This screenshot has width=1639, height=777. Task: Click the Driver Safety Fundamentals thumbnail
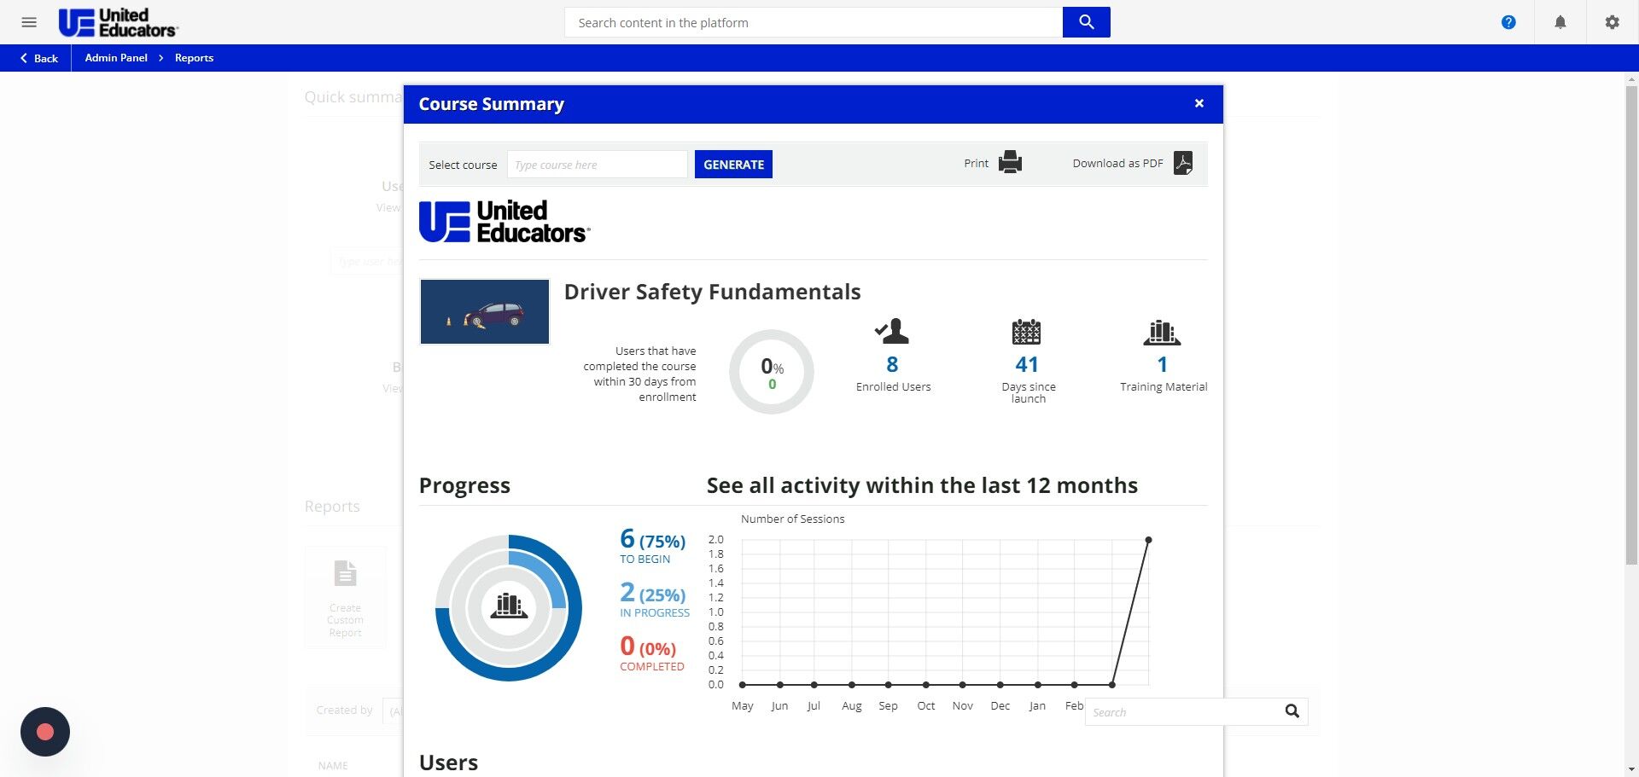coord(484,311)
